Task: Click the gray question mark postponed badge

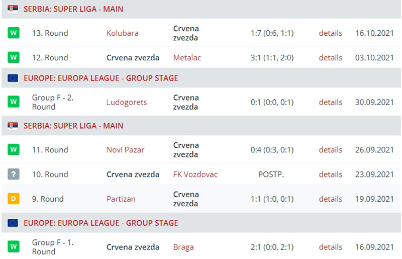Action: (14, 174)
